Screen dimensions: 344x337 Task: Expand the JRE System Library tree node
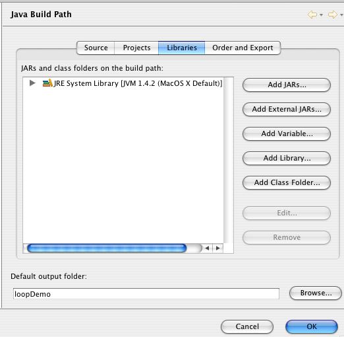[32, 83]
